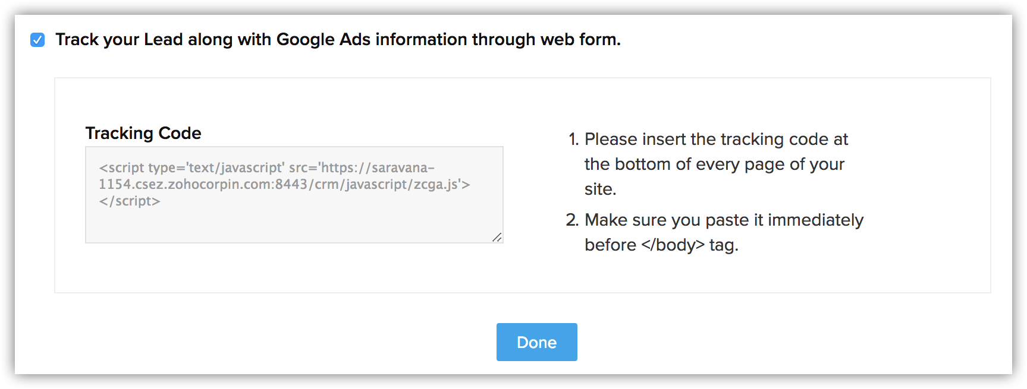Uncheck the Track your Lead checkbox
The height and width of the screenshot is (389, 1027).
tap(37, 40)
